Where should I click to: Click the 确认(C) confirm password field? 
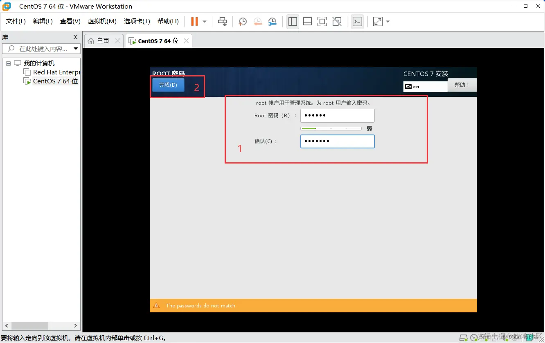pos(337,141)
